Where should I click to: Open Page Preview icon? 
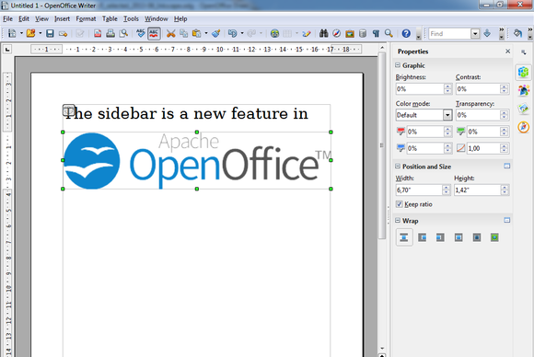point(123,33)
